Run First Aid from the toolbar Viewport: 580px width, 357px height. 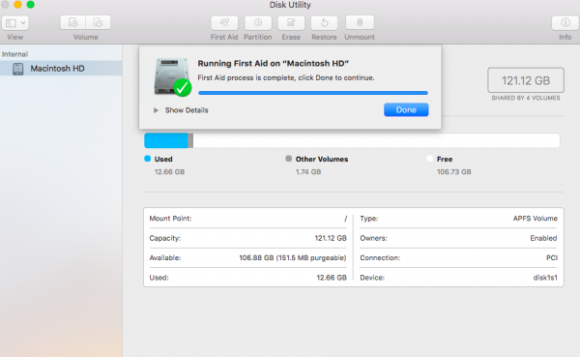coord(224,22)
